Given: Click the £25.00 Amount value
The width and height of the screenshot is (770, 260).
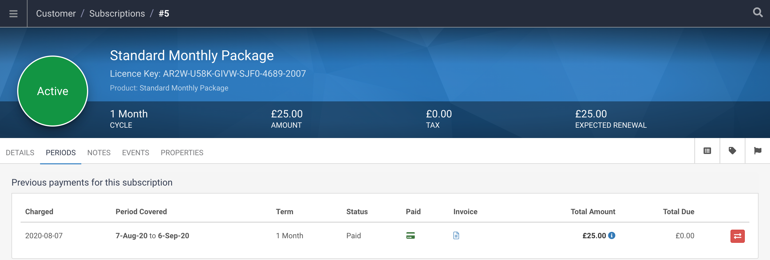Looking at the screenshot, I should (x=287, y=114).
